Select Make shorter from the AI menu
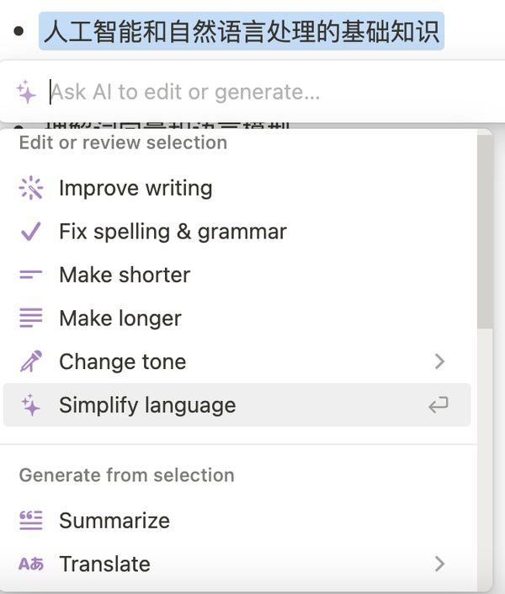Image resolution: width=505 pixels, height=594 pixels. pos(125,275)
